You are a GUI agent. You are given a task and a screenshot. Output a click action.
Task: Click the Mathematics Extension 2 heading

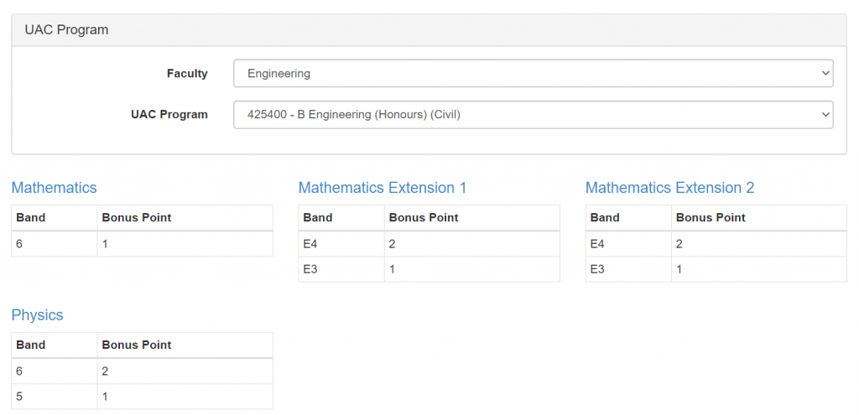point(669,188)
